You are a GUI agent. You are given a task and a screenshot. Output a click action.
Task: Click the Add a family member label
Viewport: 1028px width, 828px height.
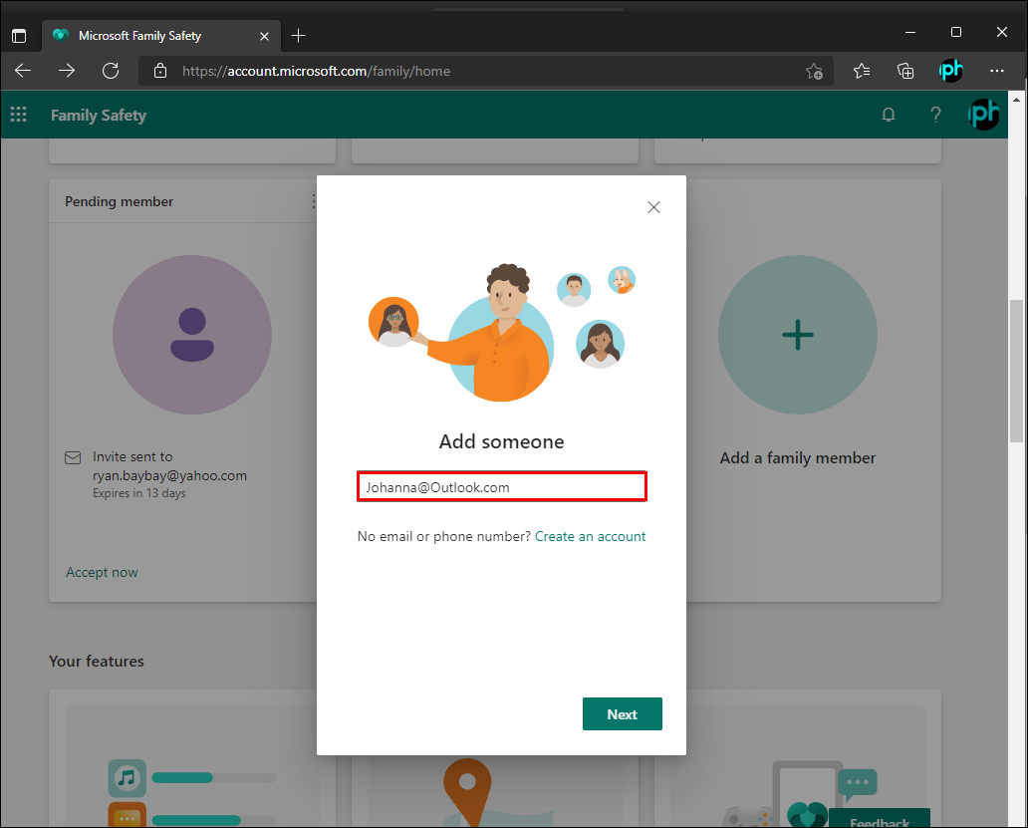click(x=798, y=457)
